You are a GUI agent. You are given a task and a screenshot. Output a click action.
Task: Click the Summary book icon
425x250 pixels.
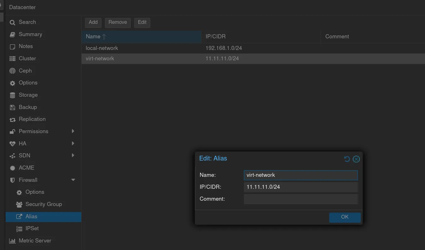(12, 35)
